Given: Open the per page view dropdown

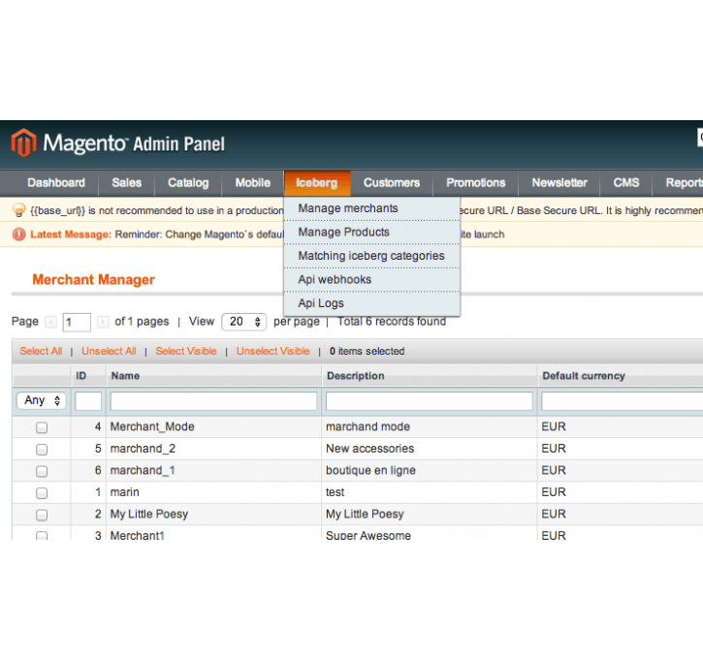Looking at the screenshot, I should (244, 322).
